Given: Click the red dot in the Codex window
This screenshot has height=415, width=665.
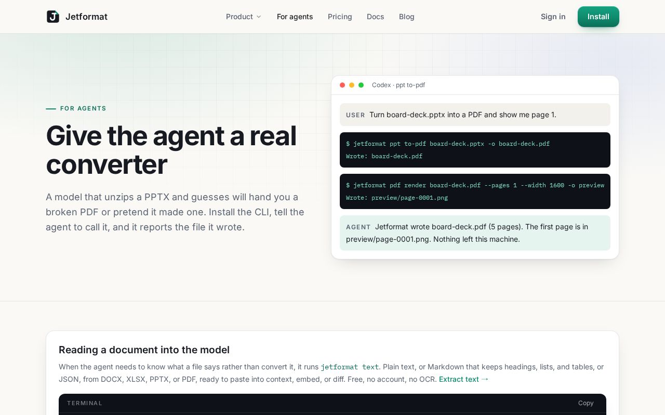Looking at the screenshot, I should [342, 85].
